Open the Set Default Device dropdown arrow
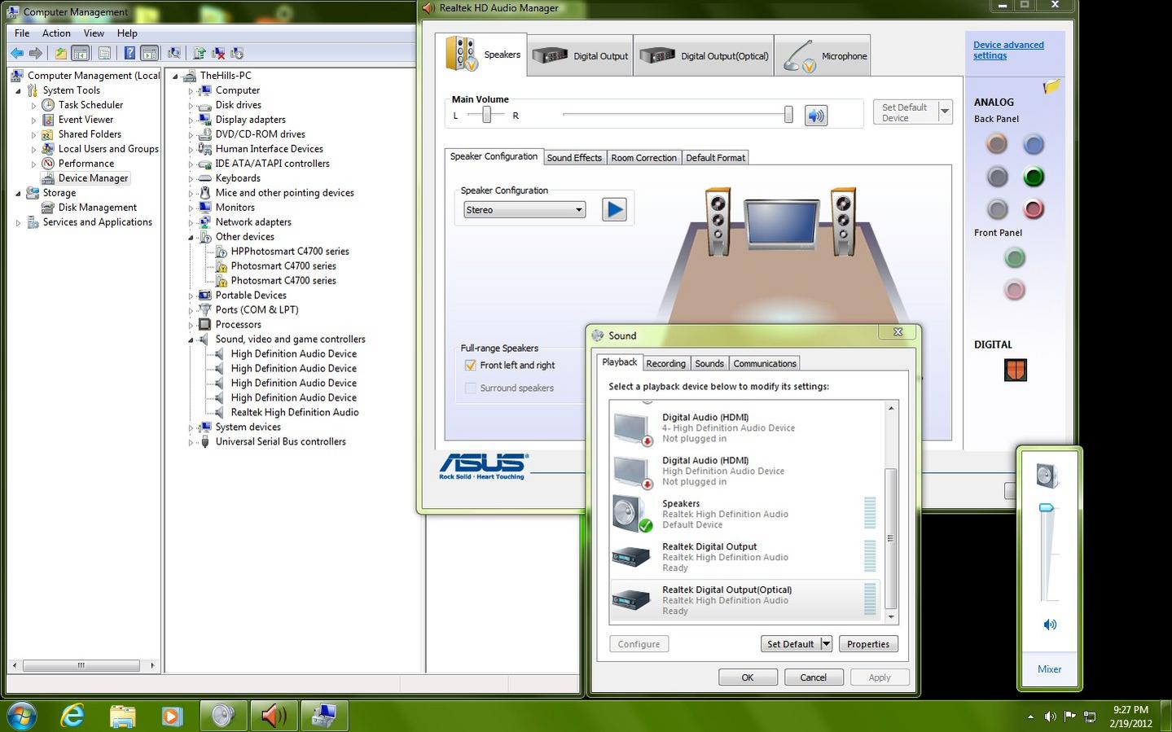 [945, 112]
